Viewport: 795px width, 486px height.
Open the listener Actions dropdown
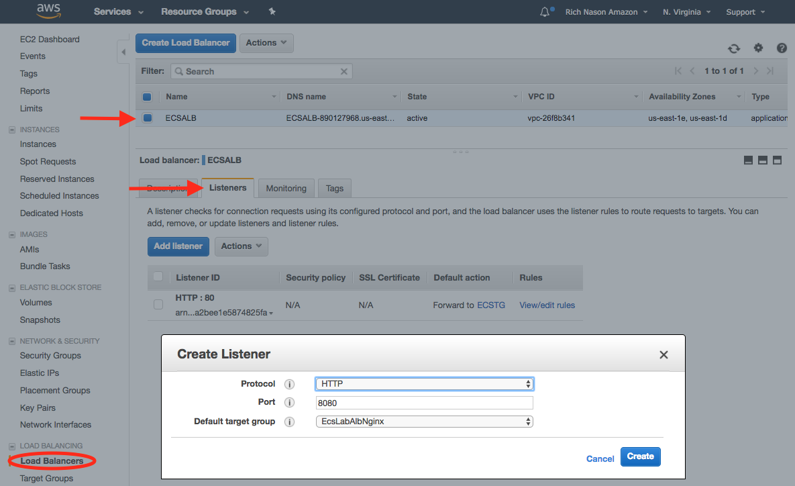(242, 246)
